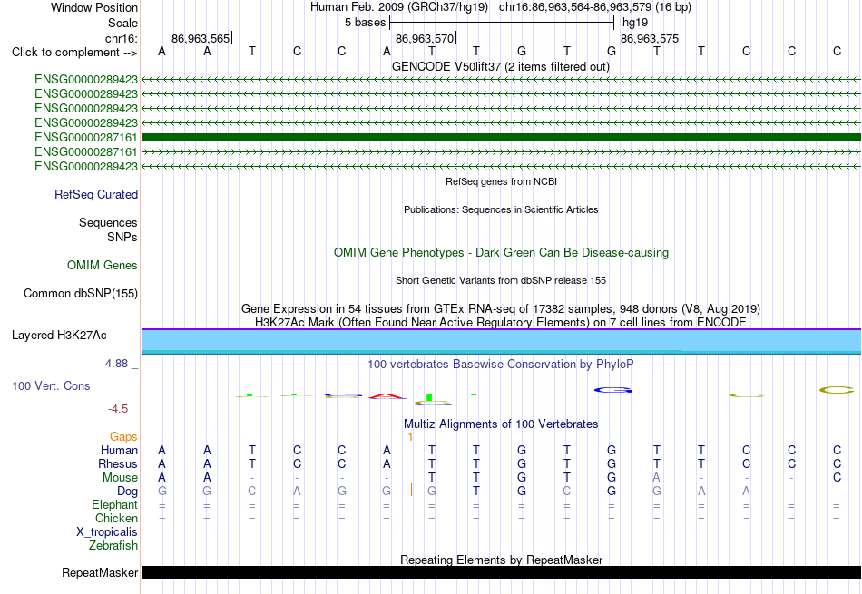This screenshot has height=594, width=862.
Task: Click the 86,963,575 ruler position
Action: point(650,38)
